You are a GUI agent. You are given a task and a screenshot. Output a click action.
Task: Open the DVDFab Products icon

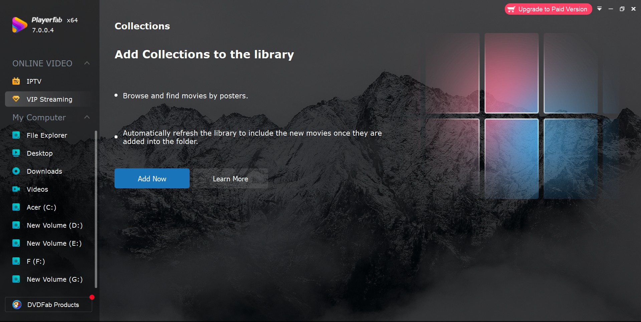17,304
